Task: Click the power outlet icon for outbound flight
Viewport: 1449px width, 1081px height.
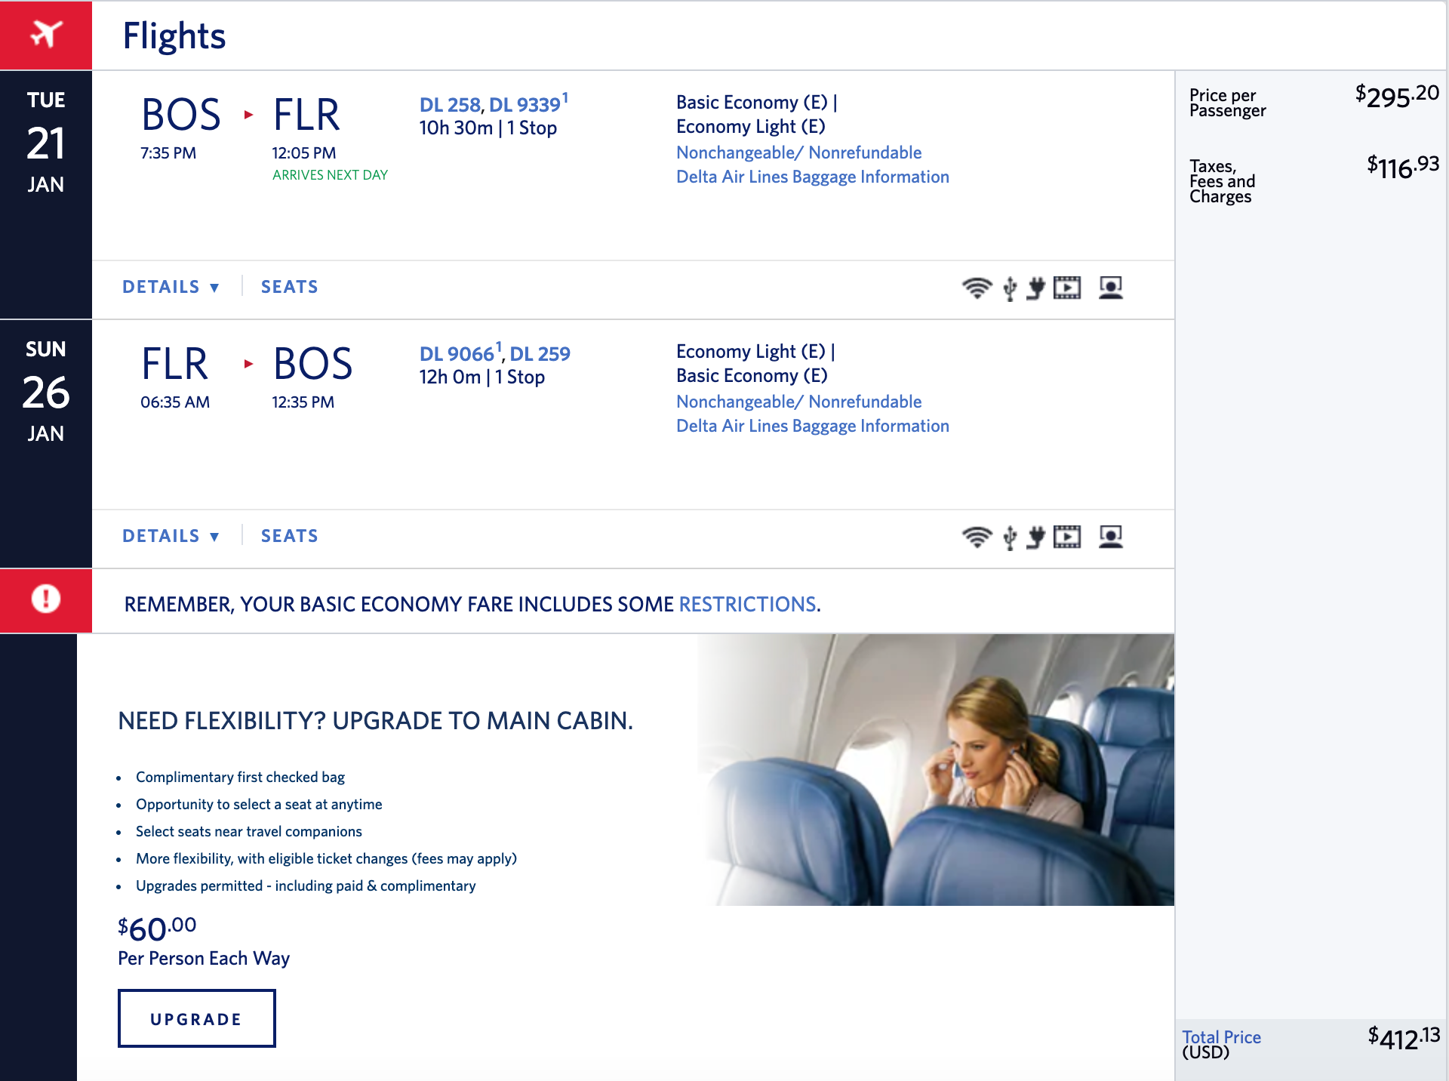Action: point(1036,288)
